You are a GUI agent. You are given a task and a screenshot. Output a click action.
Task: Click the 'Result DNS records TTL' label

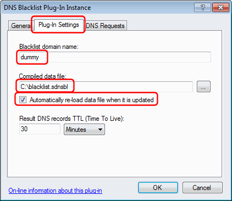pyautogui.click(x=71, y=119)
